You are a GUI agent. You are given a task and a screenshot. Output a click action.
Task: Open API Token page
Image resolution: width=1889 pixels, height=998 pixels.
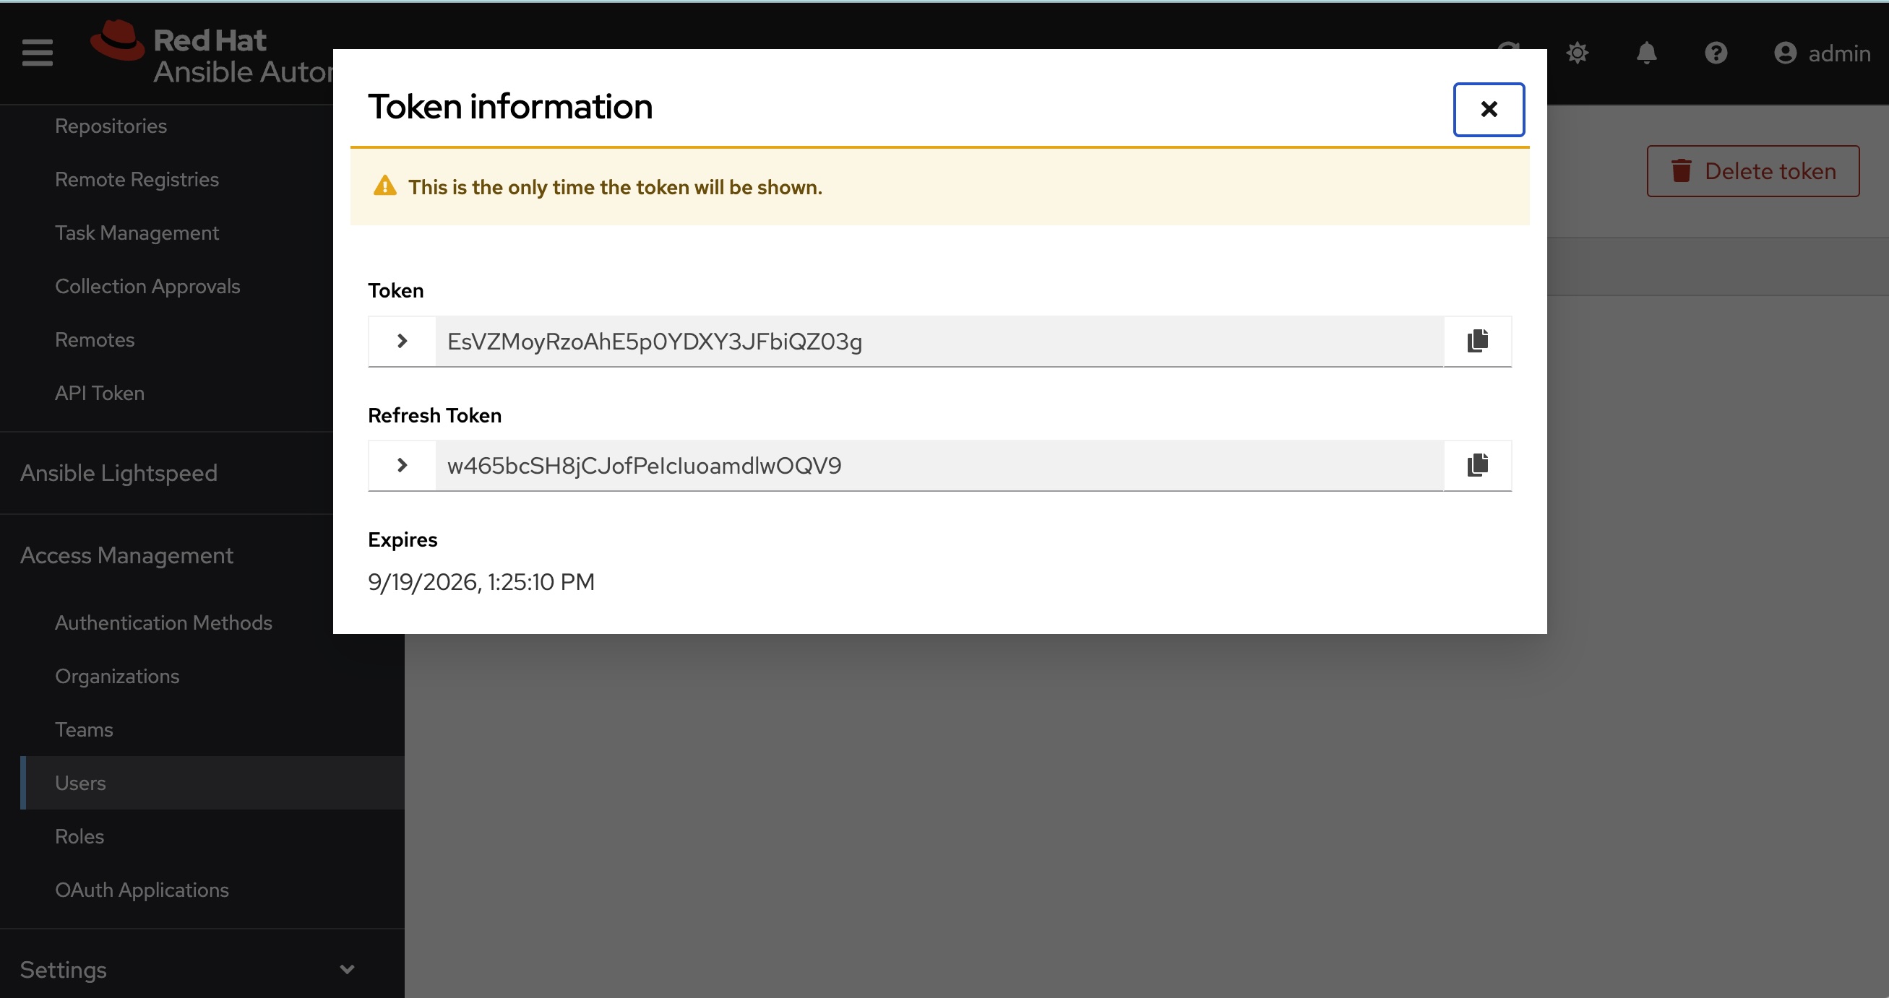(x=100, y=394)
